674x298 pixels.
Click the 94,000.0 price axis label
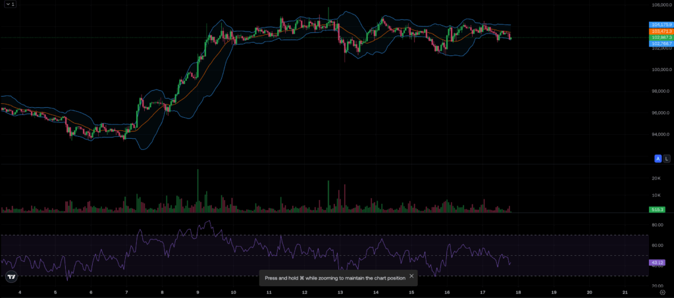tap(660, 134)
